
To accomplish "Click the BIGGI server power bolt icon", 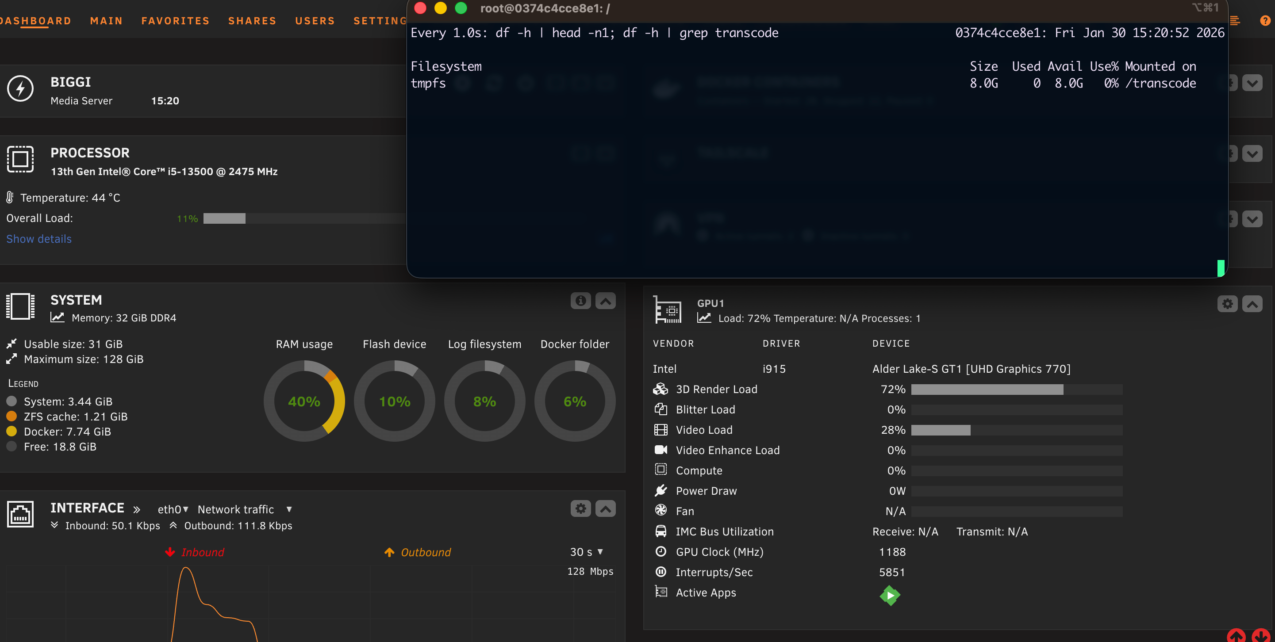I will [20, 89].
